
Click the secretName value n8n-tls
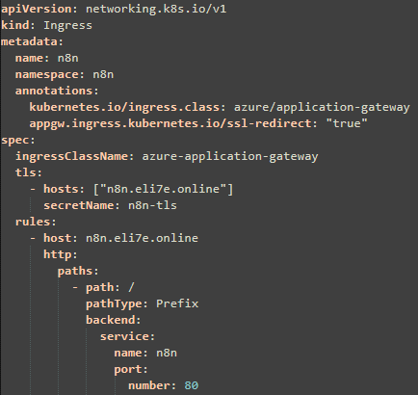click(152, 205)
